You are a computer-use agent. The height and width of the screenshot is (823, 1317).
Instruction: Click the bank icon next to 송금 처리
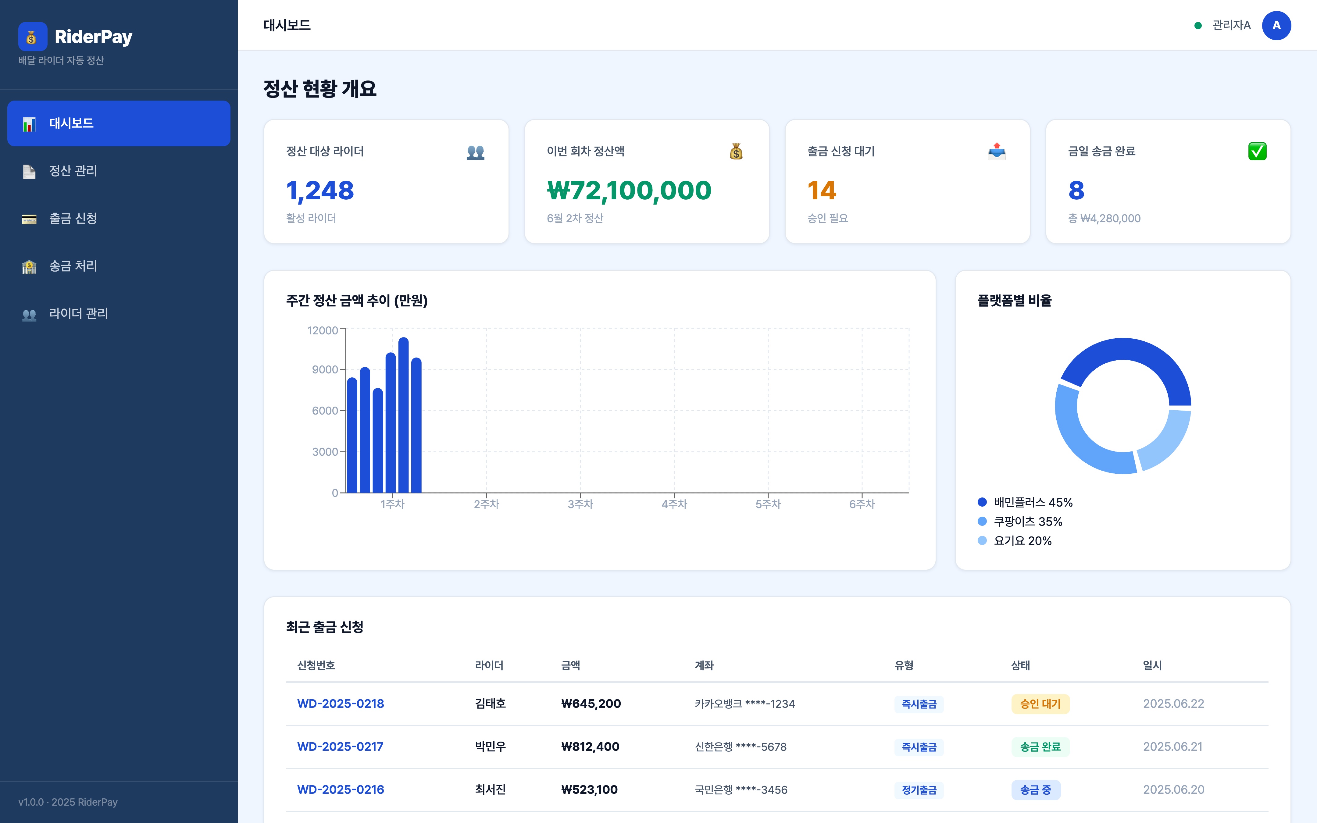[x=29, y=267]
